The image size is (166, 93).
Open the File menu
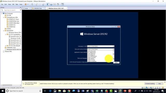[2, 4]
